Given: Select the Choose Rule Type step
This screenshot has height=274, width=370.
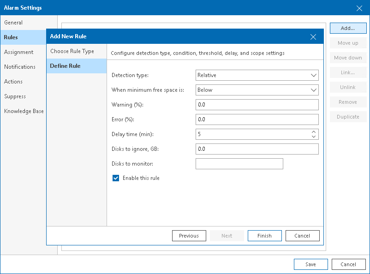Looking at the screenshot, I should (x=72, y=51).
